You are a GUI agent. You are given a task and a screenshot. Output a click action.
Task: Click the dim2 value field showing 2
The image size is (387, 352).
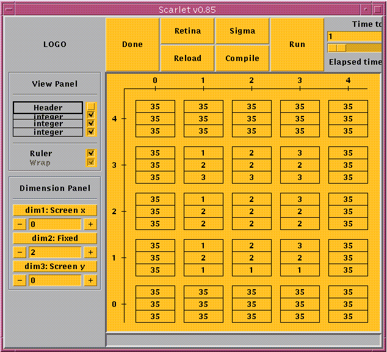pyautogui.click(x=55, y=253)
